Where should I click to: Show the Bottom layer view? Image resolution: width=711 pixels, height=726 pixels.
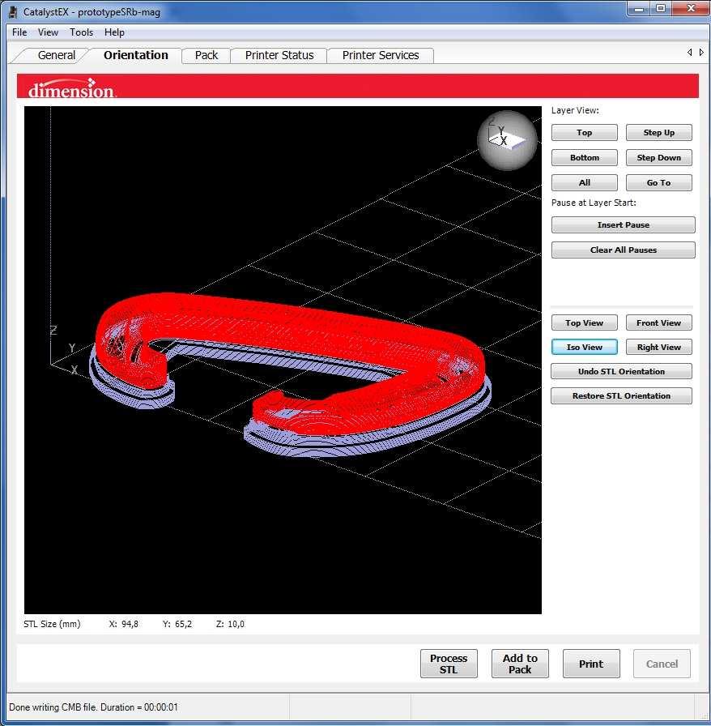click(x=584, y=157)
